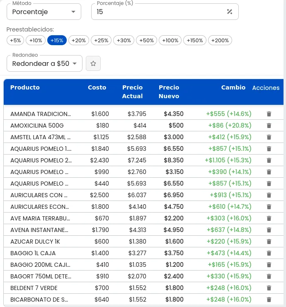Click the $1.897 current price cell
Screen dimensions: 286x307
coord(138,218)
